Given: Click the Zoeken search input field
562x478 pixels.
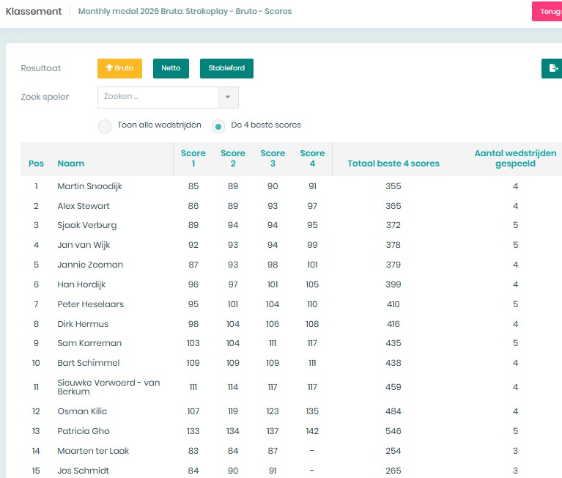Looking at the screenshot, I should [x=158, y=98].
